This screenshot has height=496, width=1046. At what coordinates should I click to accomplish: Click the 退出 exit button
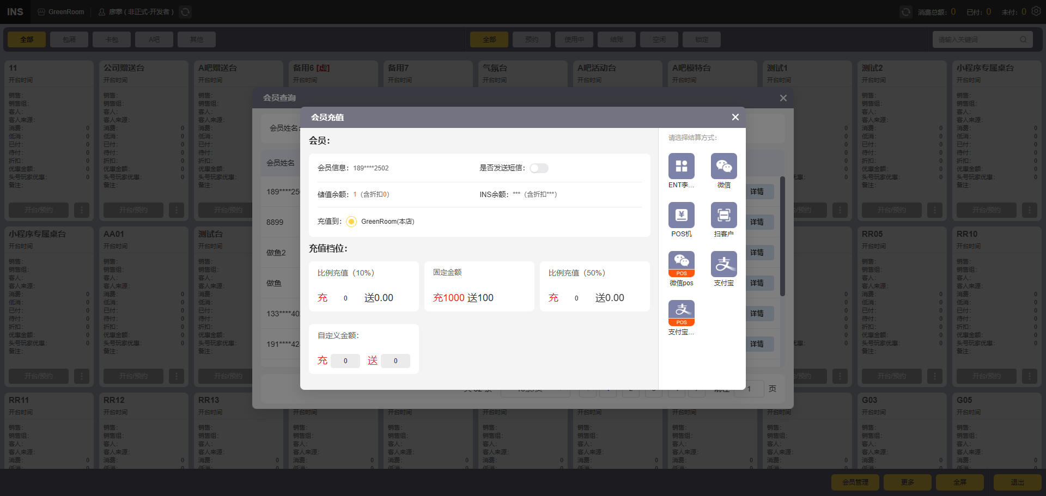[x=1018, y=482]
